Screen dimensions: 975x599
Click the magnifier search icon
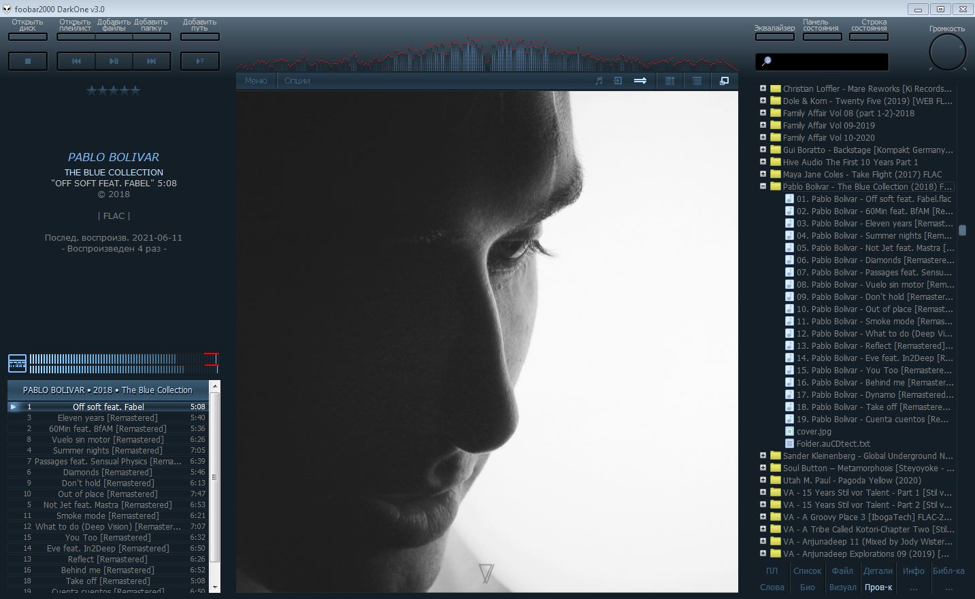tap(766, 62)
